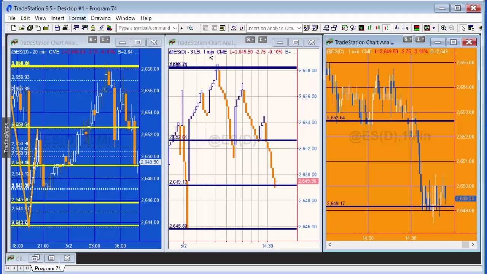Open the S dropdown on 1 min chart

tap(407, 39)
